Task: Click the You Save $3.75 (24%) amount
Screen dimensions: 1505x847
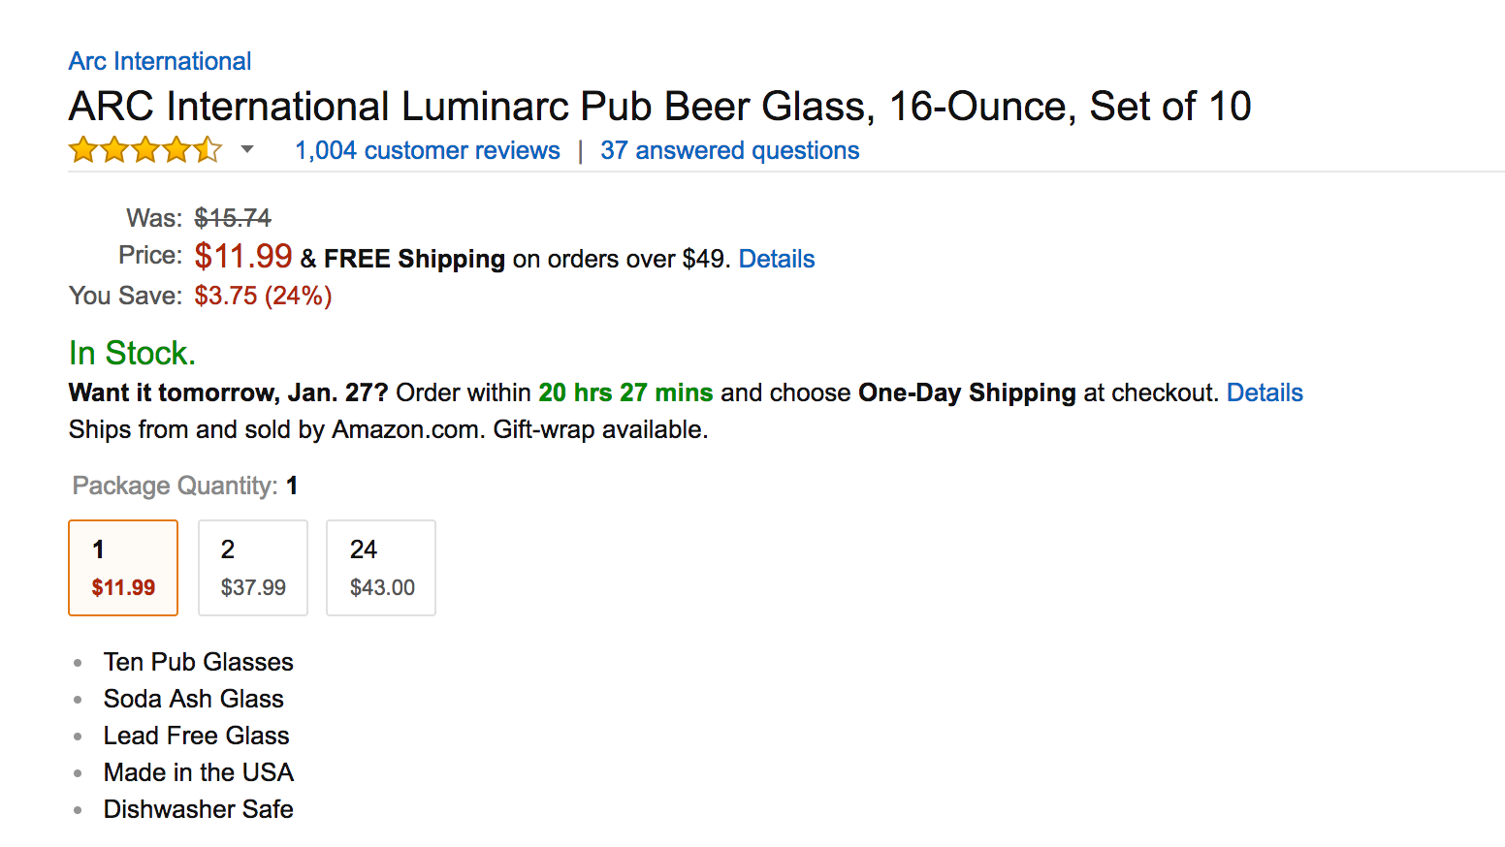Action: click(x=263, y=296)
